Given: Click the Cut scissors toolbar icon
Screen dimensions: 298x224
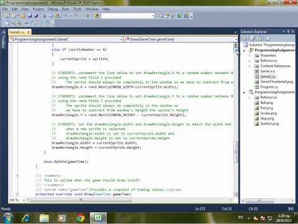Looking at the screenshot, I should tap(44, 16).
